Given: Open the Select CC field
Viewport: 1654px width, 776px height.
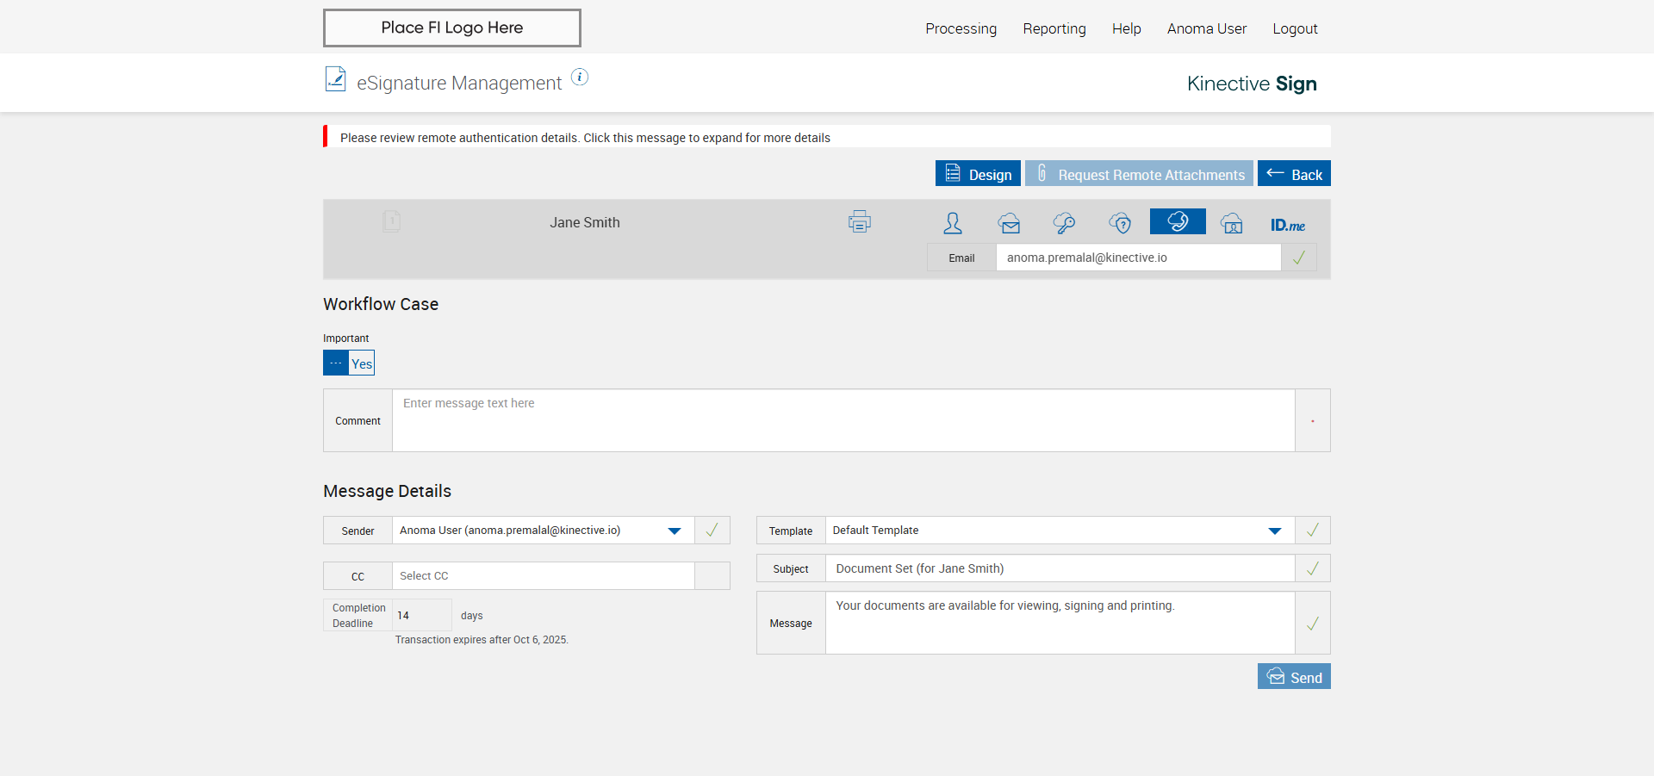Looking at the screenshot, I should [x=543, y=576].
